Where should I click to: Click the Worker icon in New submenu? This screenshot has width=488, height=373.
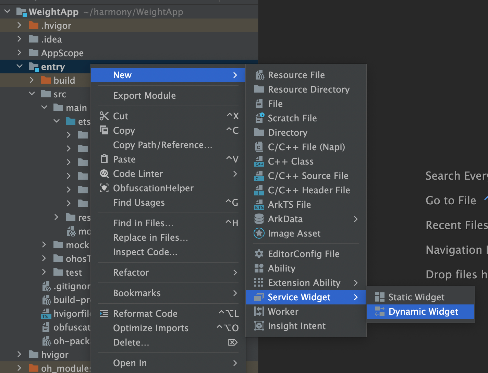259,312
